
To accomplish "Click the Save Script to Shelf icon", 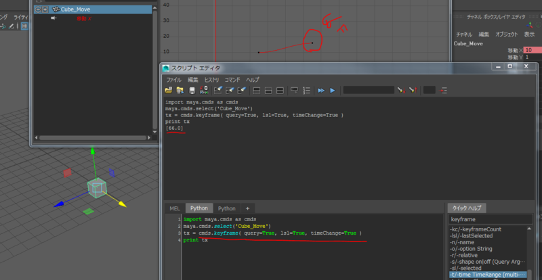I will click(x=204, y=91).
